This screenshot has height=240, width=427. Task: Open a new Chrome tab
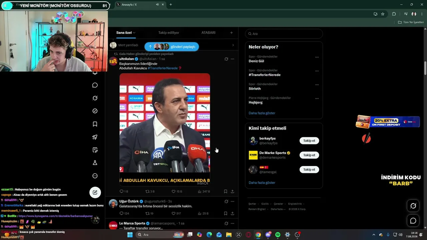point(171,5)
